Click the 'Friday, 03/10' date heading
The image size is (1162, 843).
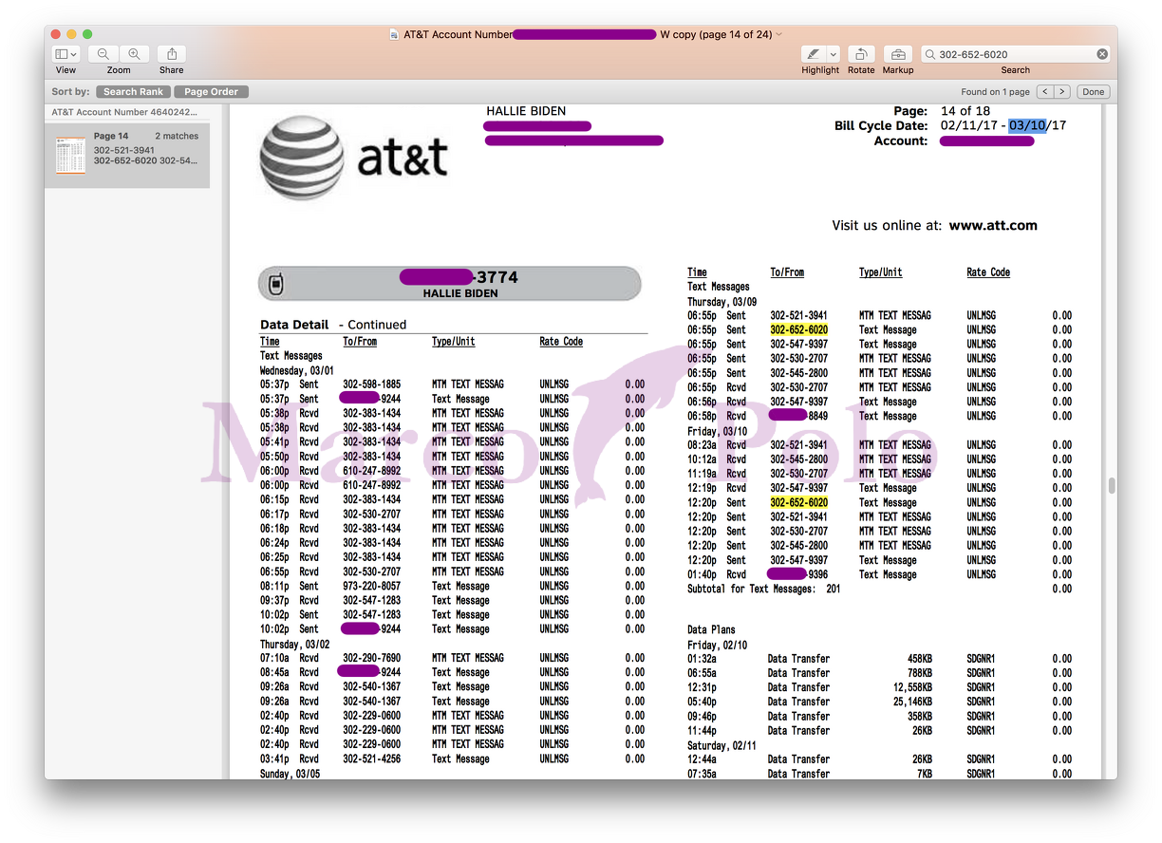[717, 431]
